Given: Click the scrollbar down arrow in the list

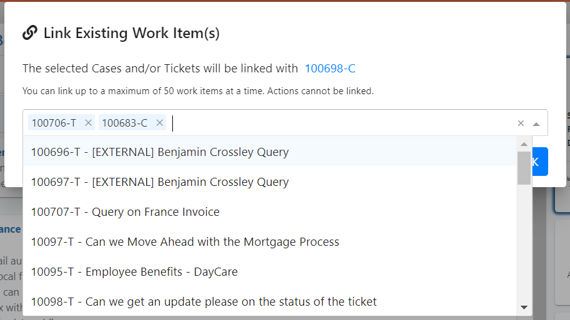Looking at the screenshot, I should pos(524,308).
